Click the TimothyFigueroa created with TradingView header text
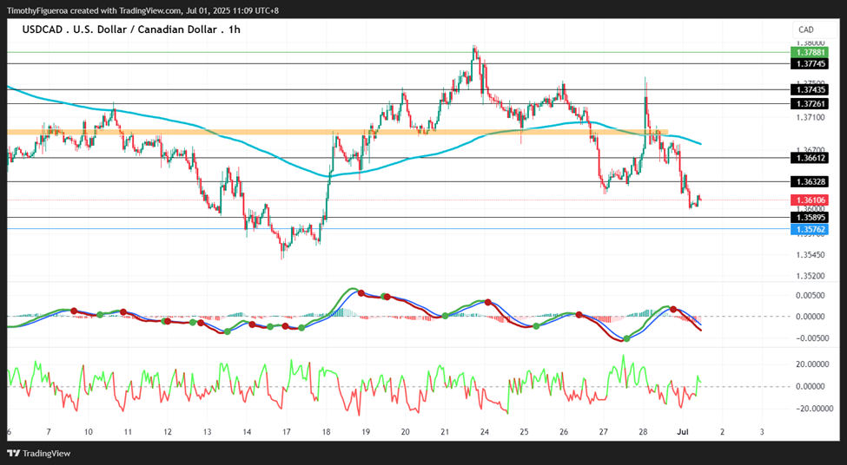 [142, 10]
